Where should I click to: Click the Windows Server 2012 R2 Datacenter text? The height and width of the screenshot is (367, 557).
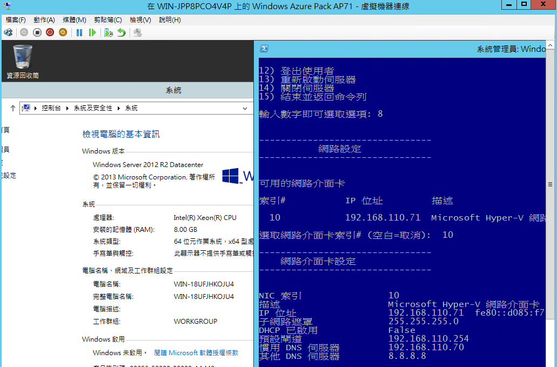coord(148,164)
